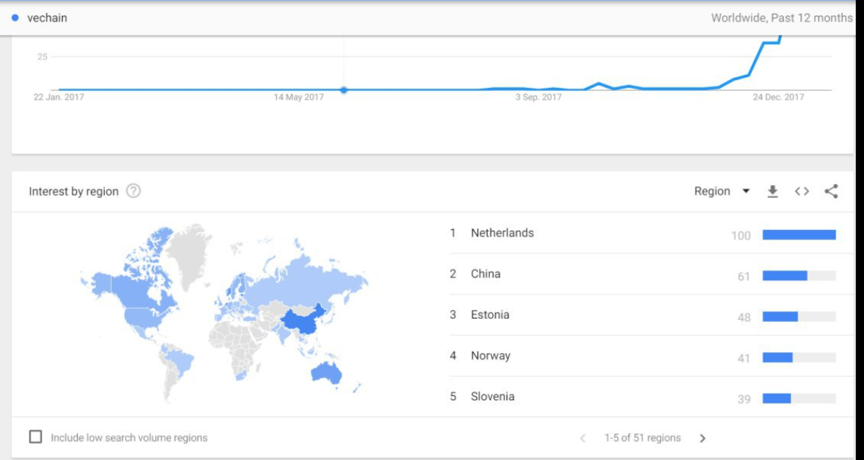The width and height of the screenshot is (864, 460).
Task: Share the interest by region card
Action: click(831, 191)
